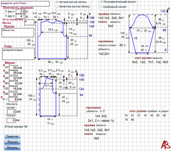Choose the Свободный силуэт radio option

click(101, 6)
